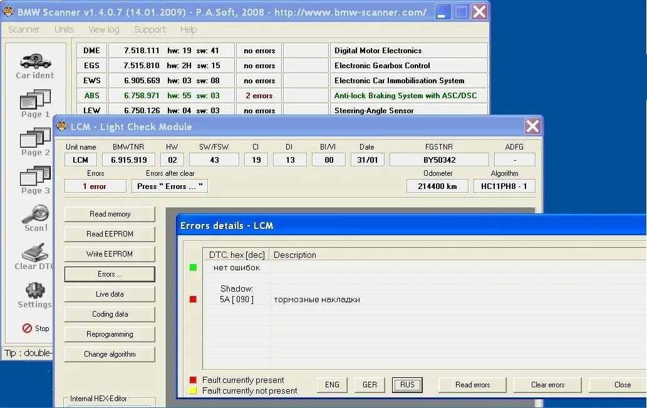647x408 pixels.
Task: Select the EGS unit cell
Action: 91,66
